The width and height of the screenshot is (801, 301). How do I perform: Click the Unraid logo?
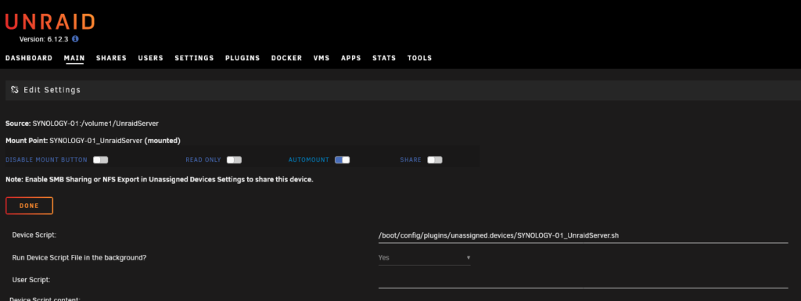(x=50, y=22)
